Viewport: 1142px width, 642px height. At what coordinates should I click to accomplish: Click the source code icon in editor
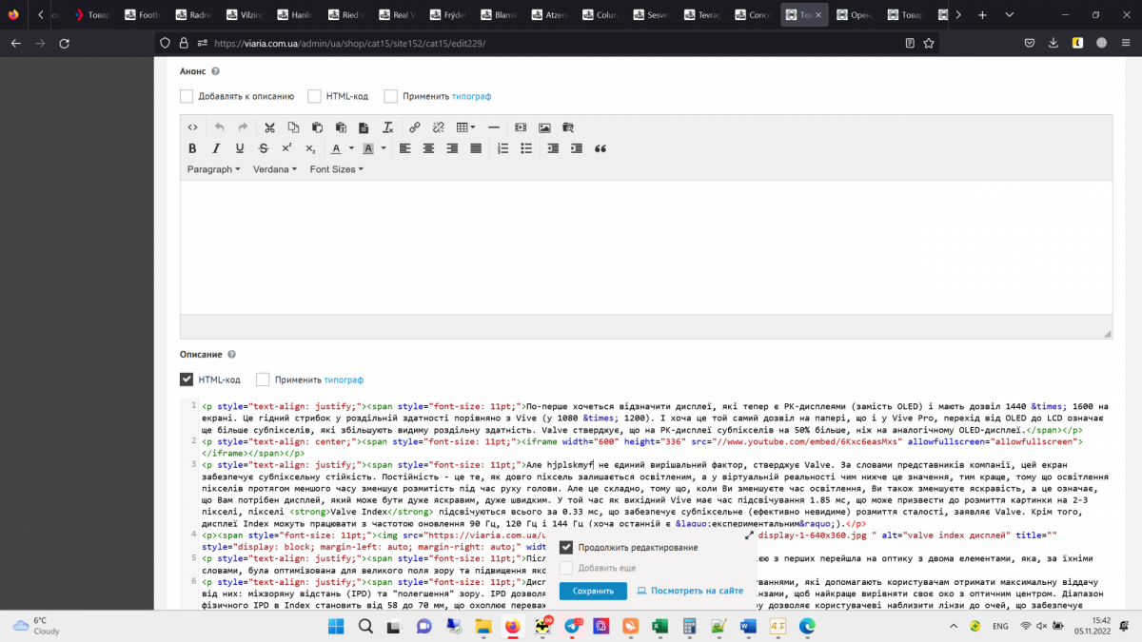click(192, 127)
